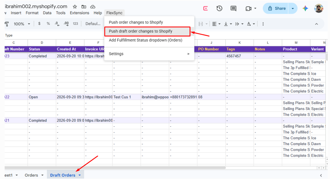Star this spreadsheet document

[x=75, y=7]
